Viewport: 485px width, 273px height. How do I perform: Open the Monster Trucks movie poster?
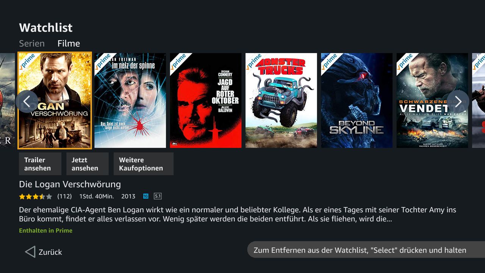pyautogui.click(x=281, y=100)
